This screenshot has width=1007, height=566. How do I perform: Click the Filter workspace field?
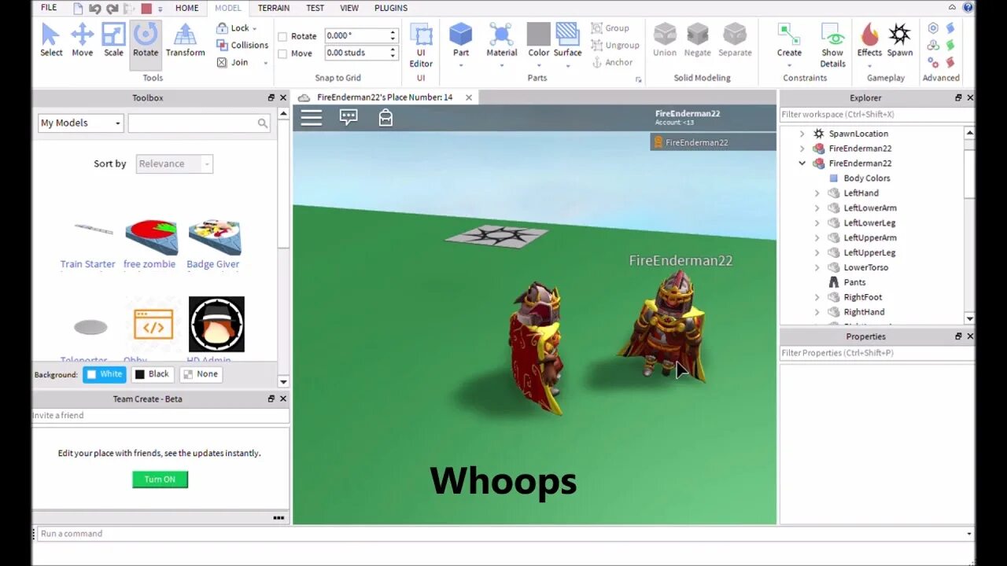(876, 115)
